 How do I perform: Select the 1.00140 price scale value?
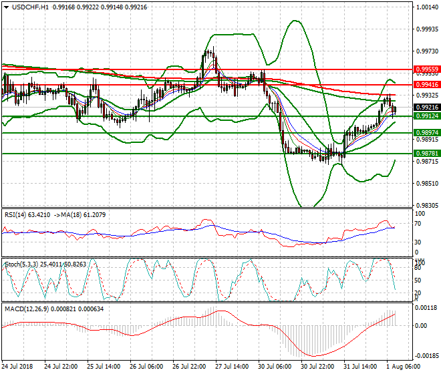427,7
